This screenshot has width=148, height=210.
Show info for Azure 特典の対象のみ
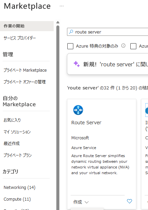(x=123, y=46)
